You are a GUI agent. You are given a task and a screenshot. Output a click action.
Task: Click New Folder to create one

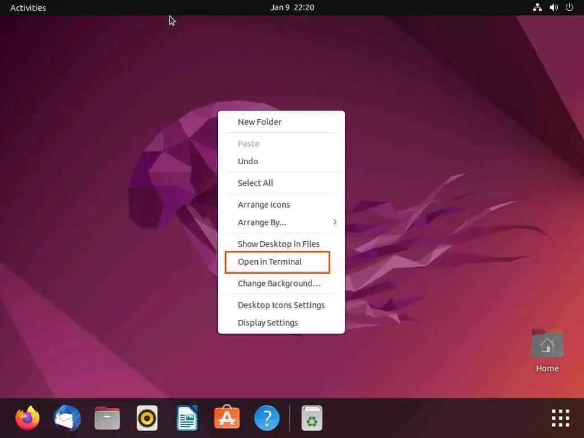click(259, 121)
